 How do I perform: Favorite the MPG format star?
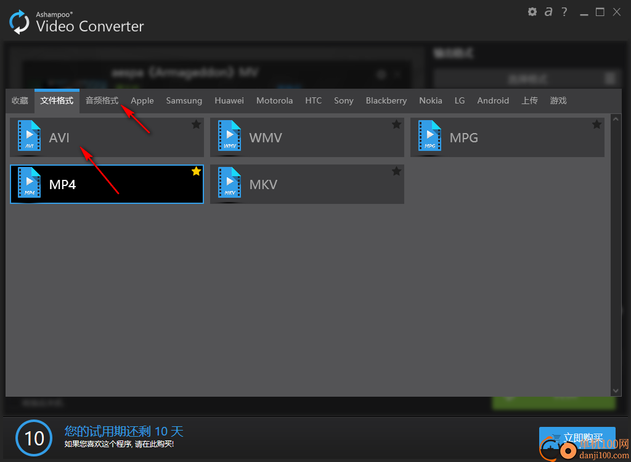596,124
